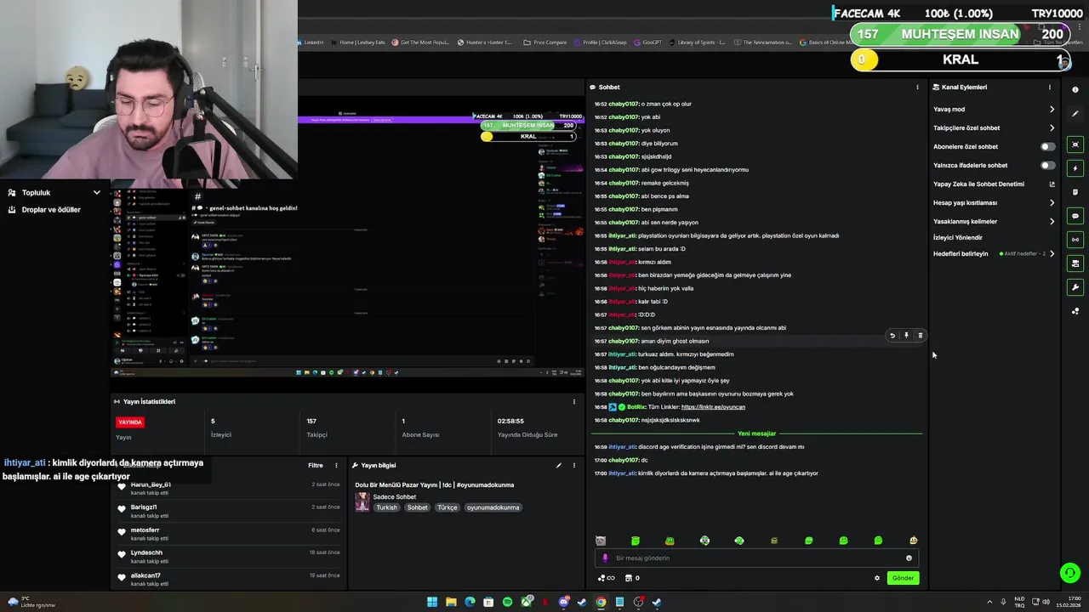
Task: Toggle the camera stream widget icon
Action: coord(1075,263)
